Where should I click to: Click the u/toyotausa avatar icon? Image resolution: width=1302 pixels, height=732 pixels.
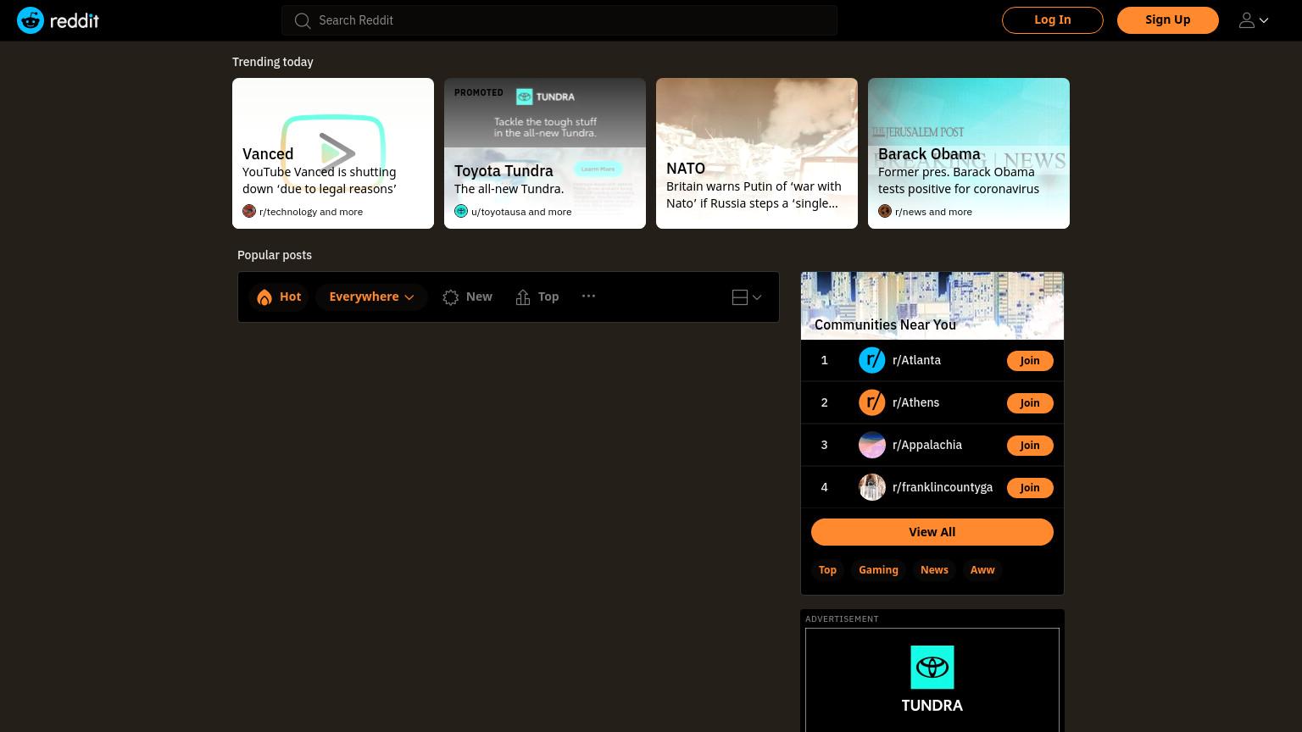pos(461,211)
